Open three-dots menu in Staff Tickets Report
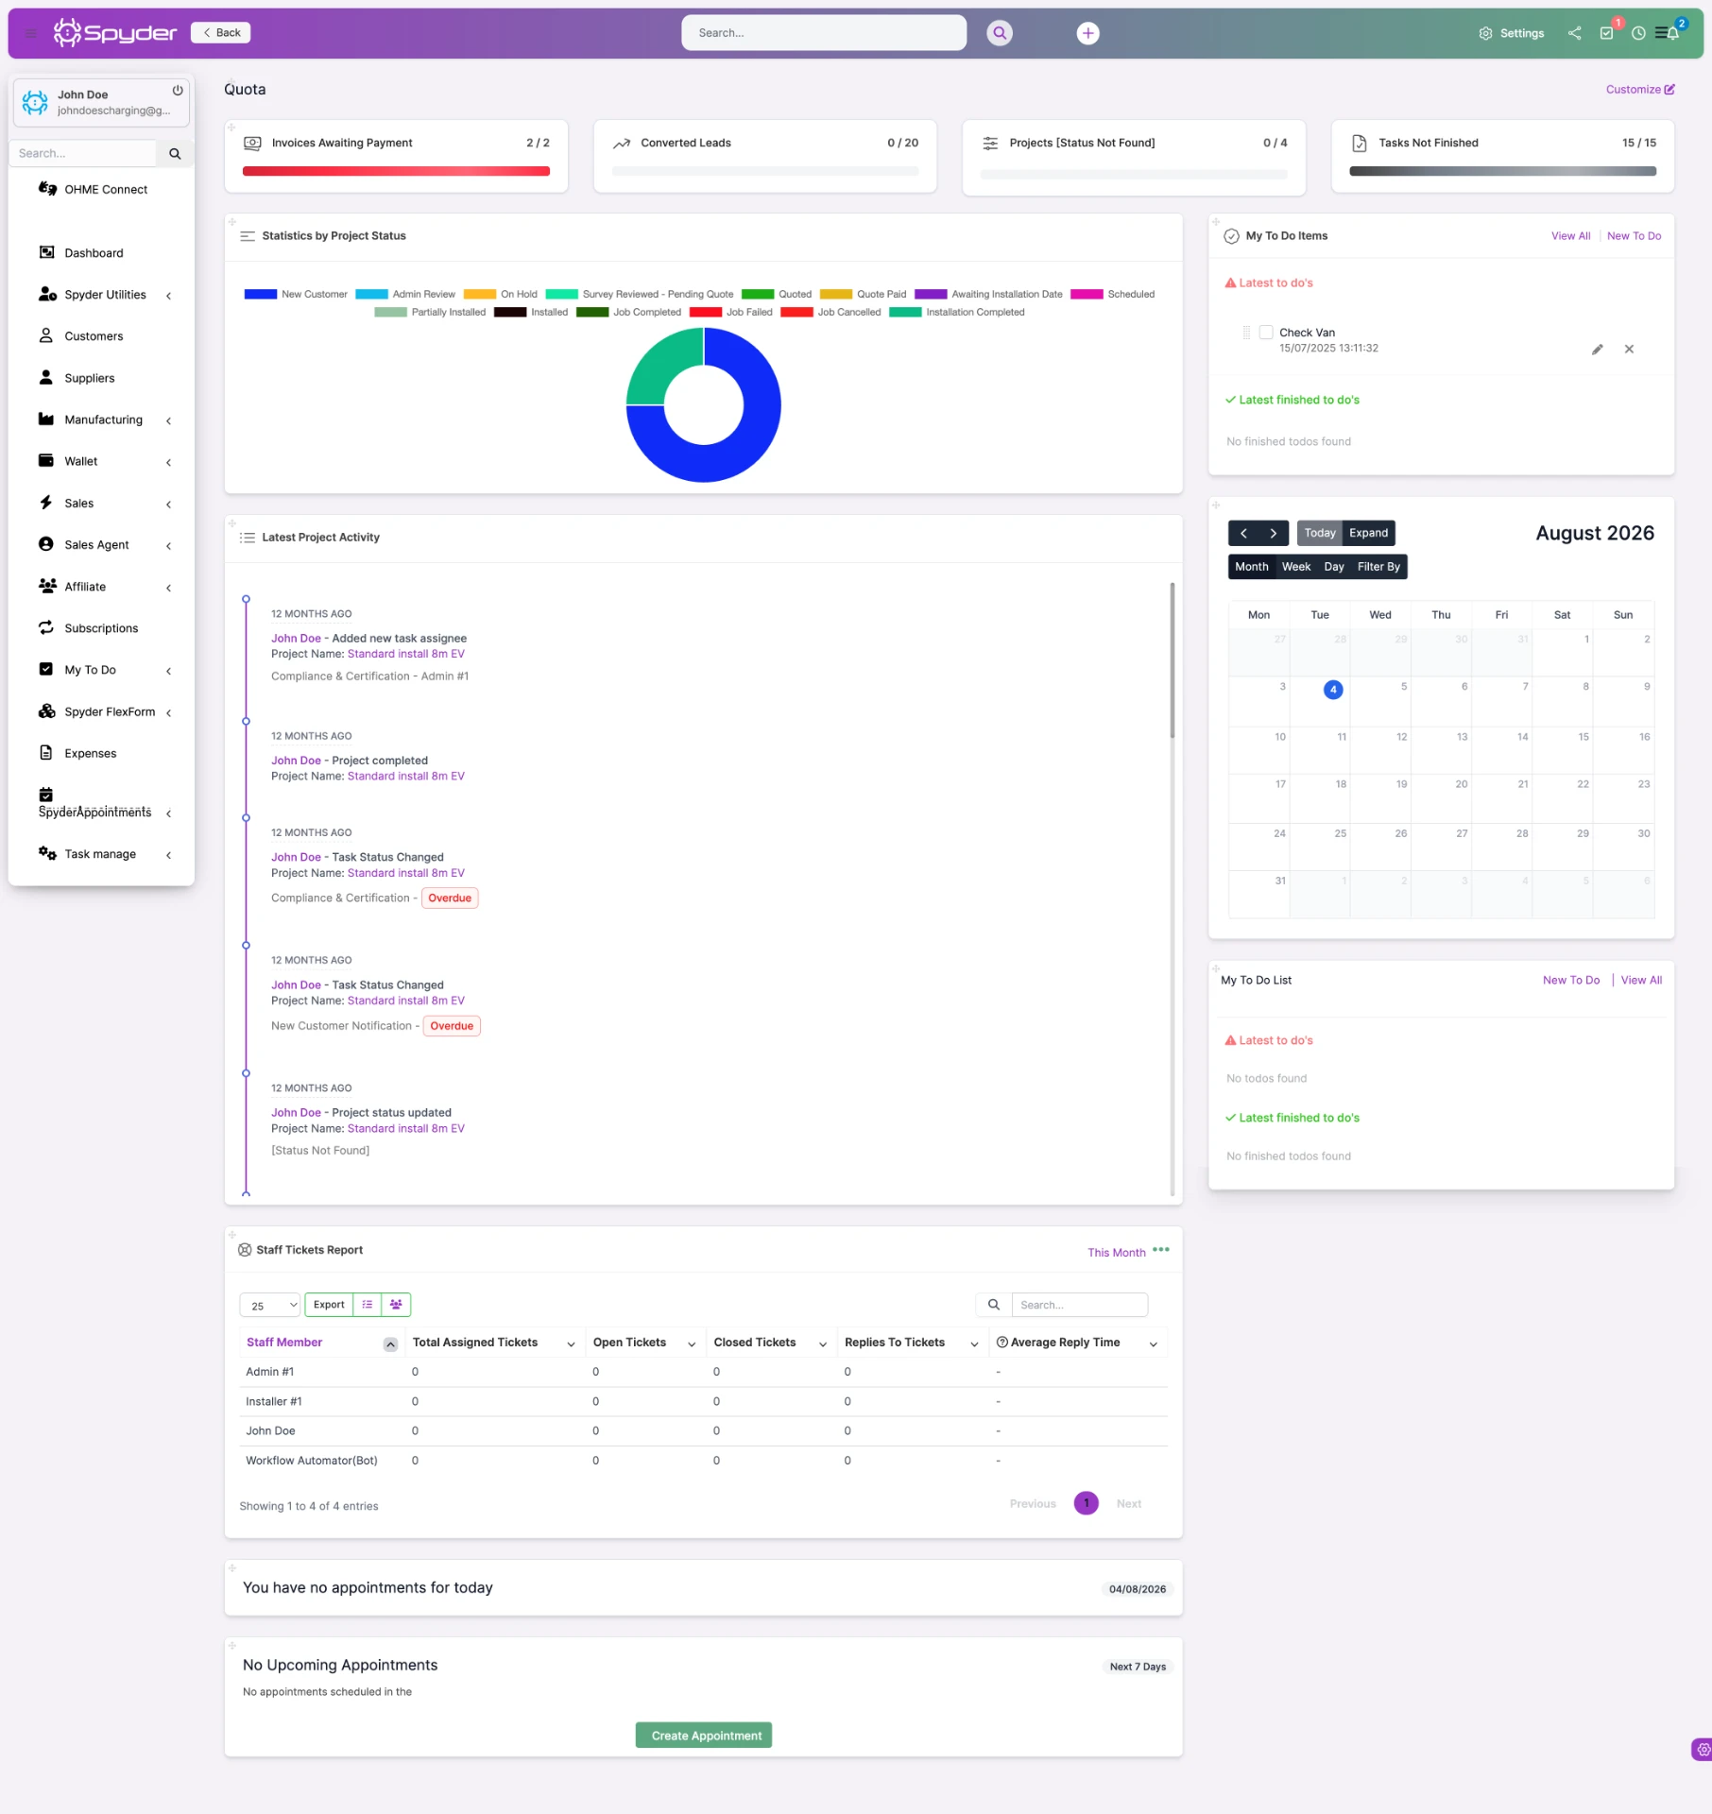The image size is (1712, 1814). (x=1161, y=1250)
